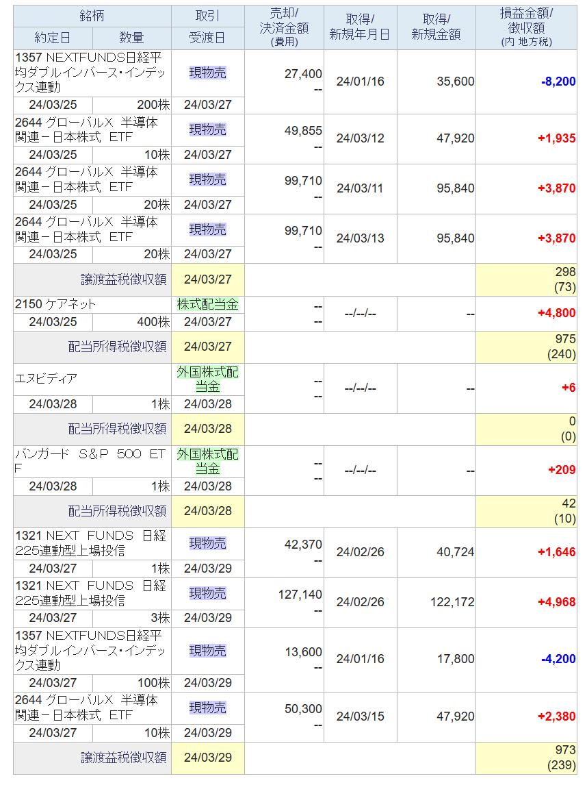Click the tax amount 298
This screenshot has height=785, width=587.
click(566, 272)
